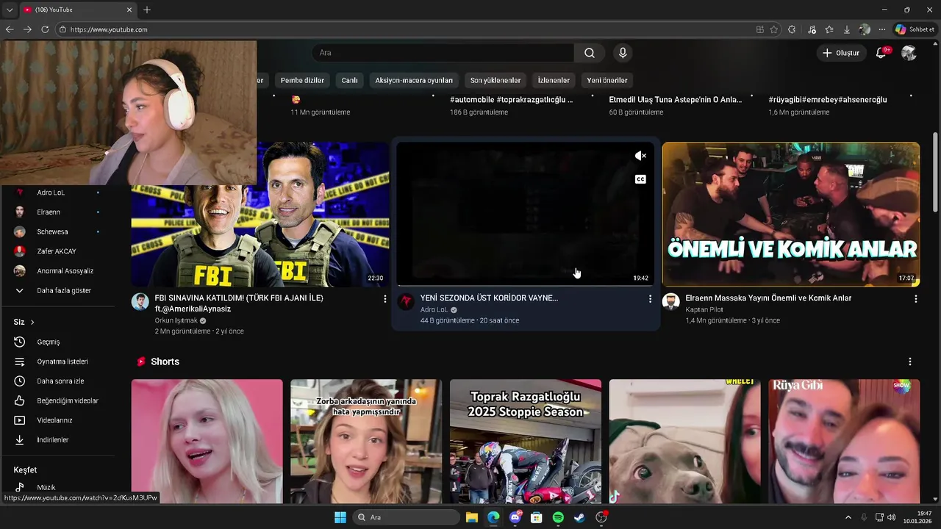Select Aksiyon-macera oyunları filter chip
The image size is (941, 529).
(414, 80)
